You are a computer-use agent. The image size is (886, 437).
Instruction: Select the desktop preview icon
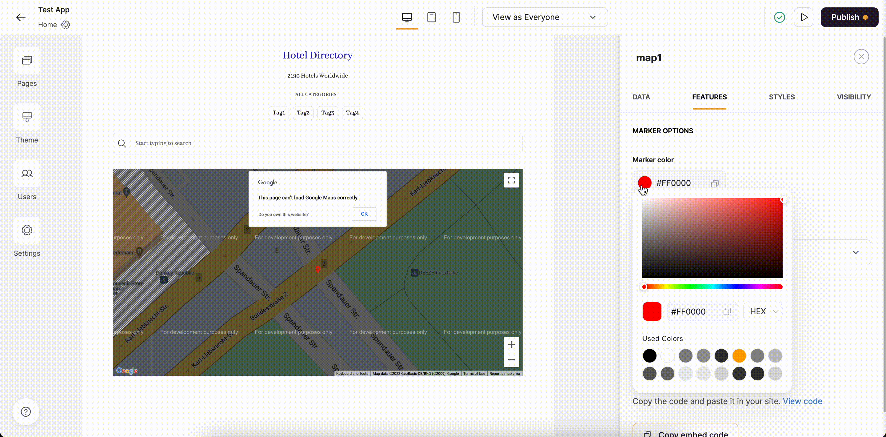coord(407,17)
